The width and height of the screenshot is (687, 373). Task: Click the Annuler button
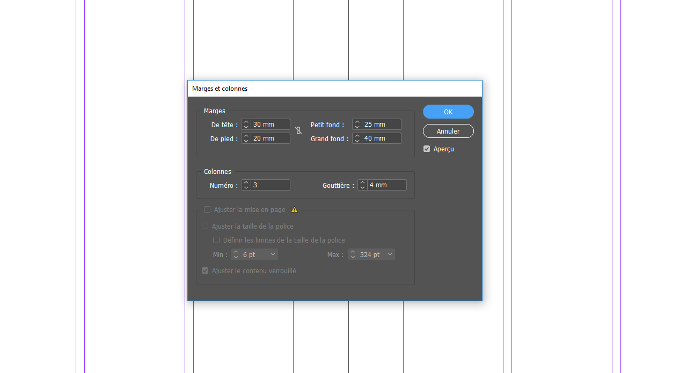click(448, 131)
